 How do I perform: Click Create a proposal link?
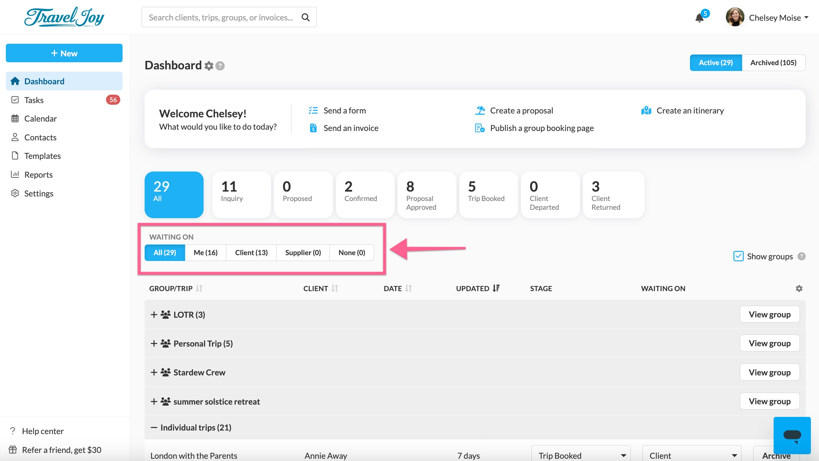tap(521, 111)
